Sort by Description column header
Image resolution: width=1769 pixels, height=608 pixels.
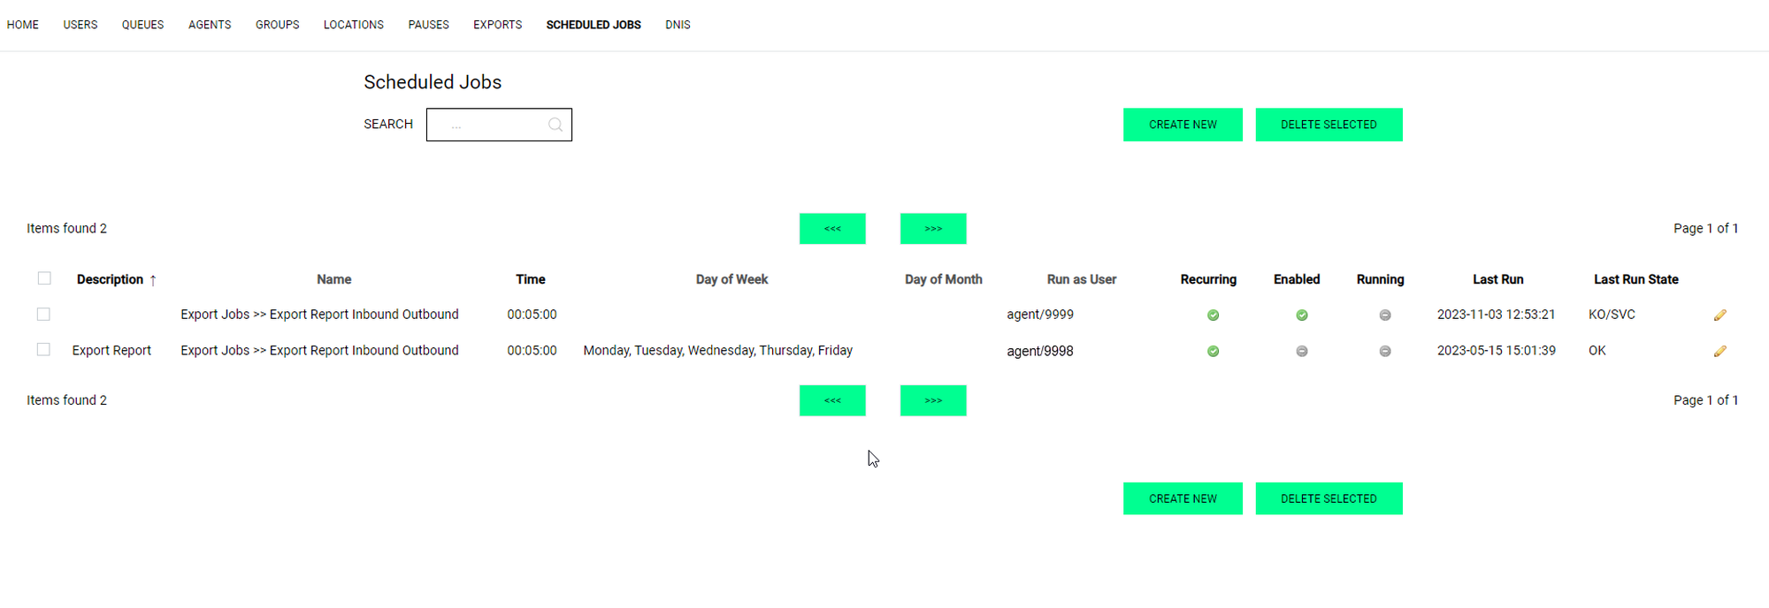pos(110,279)
